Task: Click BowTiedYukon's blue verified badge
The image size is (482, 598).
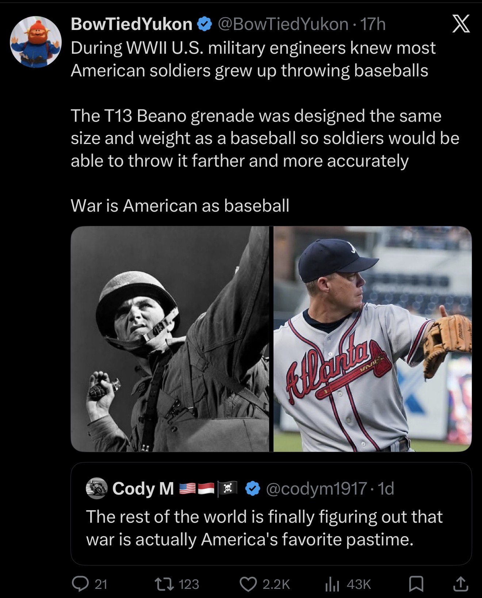Action: (x=204, y=24)
